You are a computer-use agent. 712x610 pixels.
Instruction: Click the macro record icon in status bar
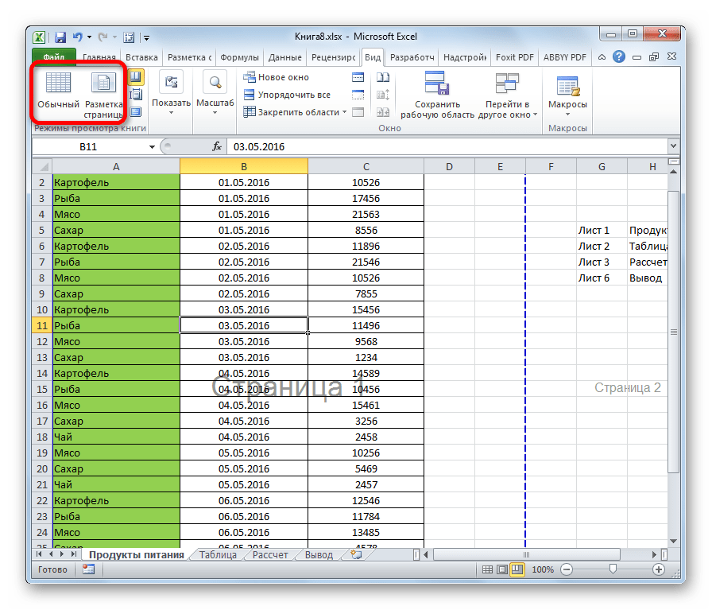tap(88, 569)
